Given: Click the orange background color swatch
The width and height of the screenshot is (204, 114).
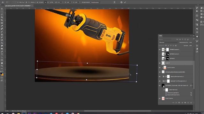Looking at the screenshot, I should 3,75.
